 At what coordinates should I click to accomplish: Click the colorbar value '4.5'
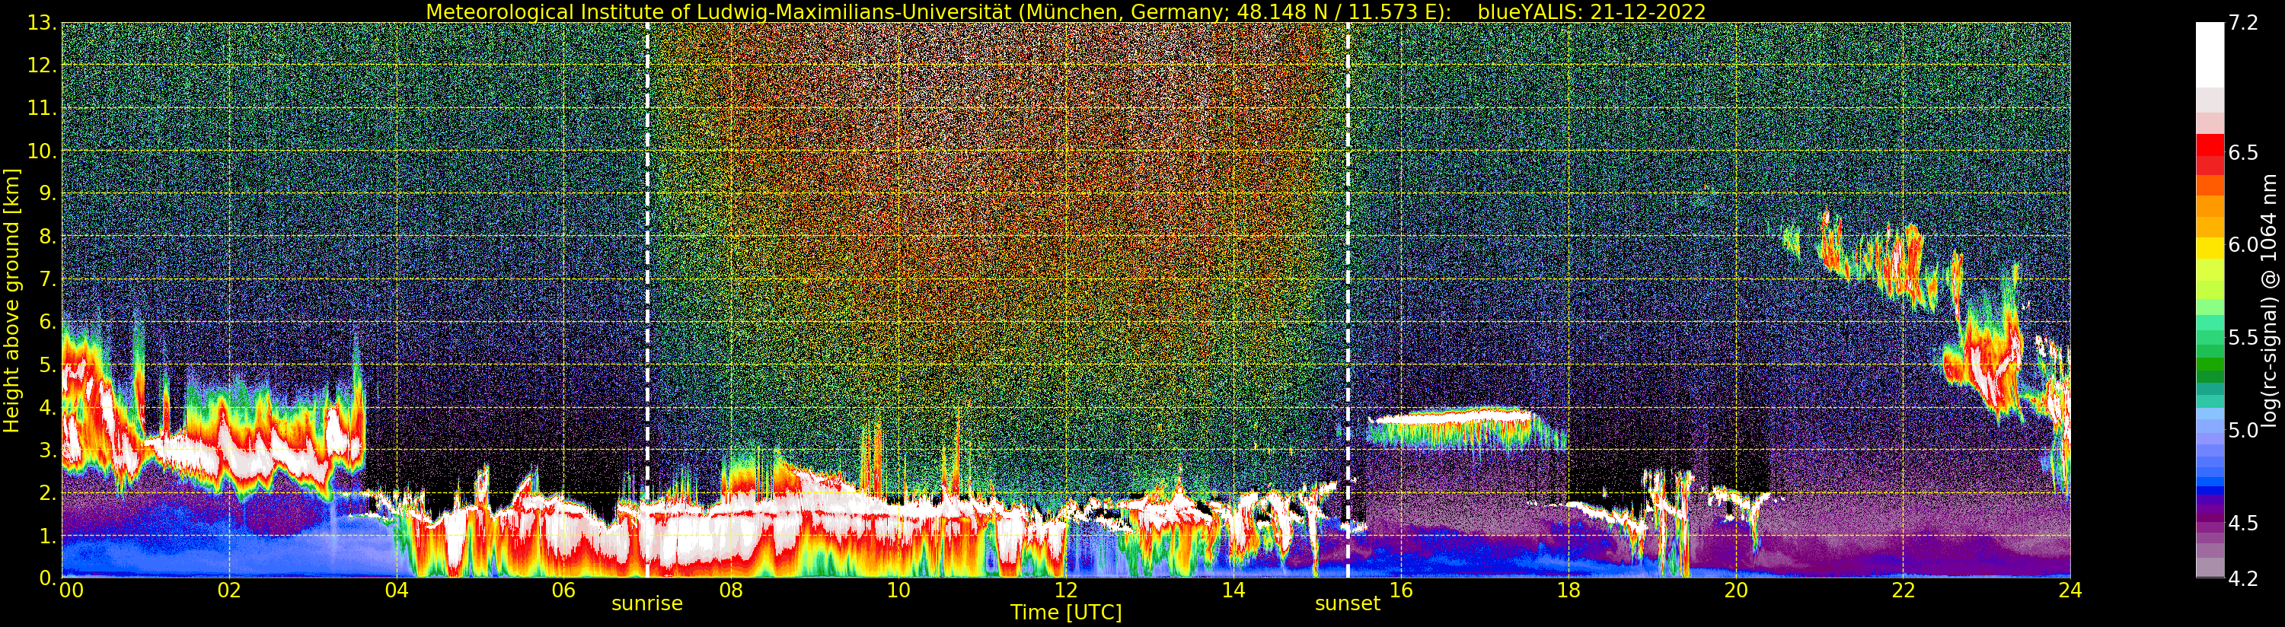[x=2242, y=522]
